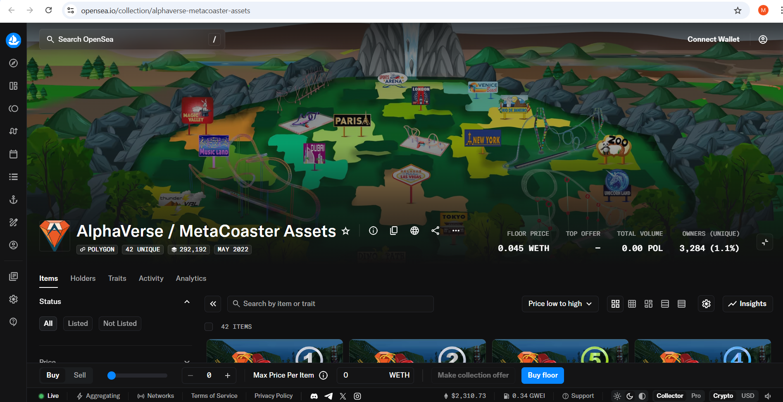
Task: Switch to system theme contrast icon
Action: (x=642, y=396)
